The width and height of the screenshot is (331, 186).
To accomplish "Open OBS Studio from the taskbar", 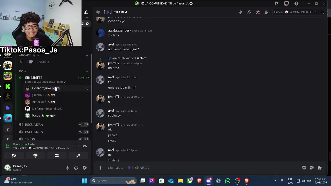I will [237, 181].
